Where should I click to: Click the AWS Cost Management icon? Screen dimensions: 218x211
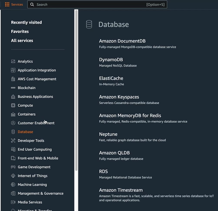[x=13, y=79]
